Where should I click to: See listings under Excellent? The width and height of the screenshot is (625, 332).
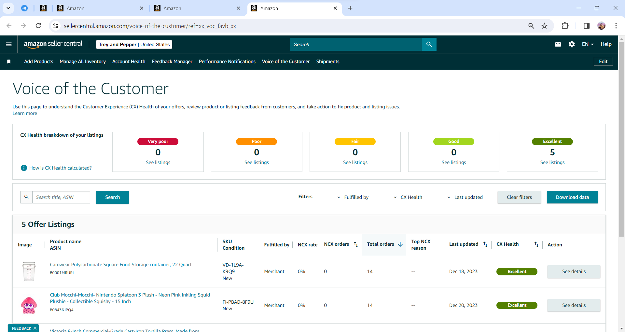pyautogui.click(x=552, y=162)
